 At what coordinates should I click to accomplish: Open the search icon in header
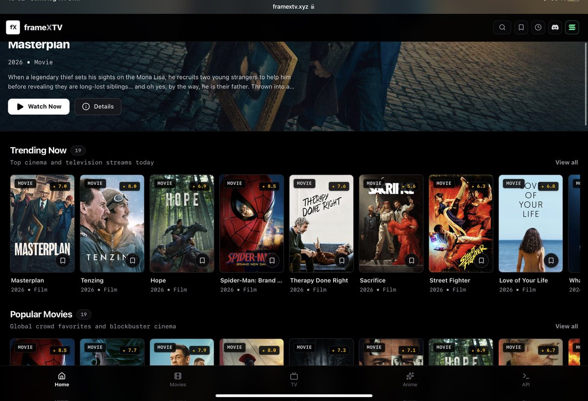coord(502,27)
